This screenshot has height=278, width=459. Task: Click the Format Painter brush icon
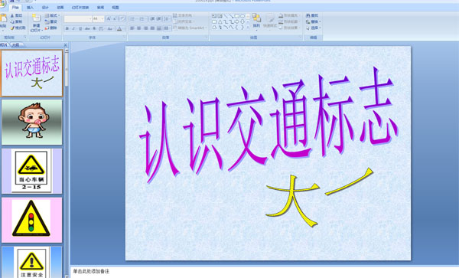click(x=12, y=28)
